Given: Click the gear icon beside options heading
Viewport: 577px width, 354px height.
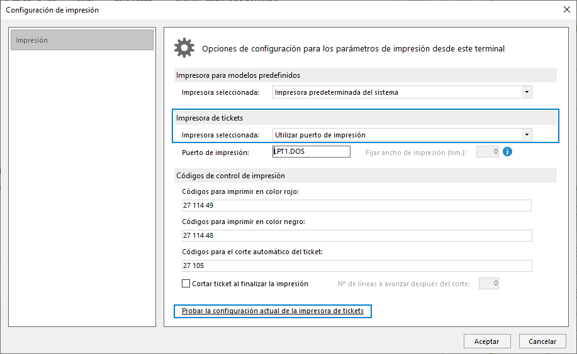Looking at the screenshot, I should (x=184, y=48).
